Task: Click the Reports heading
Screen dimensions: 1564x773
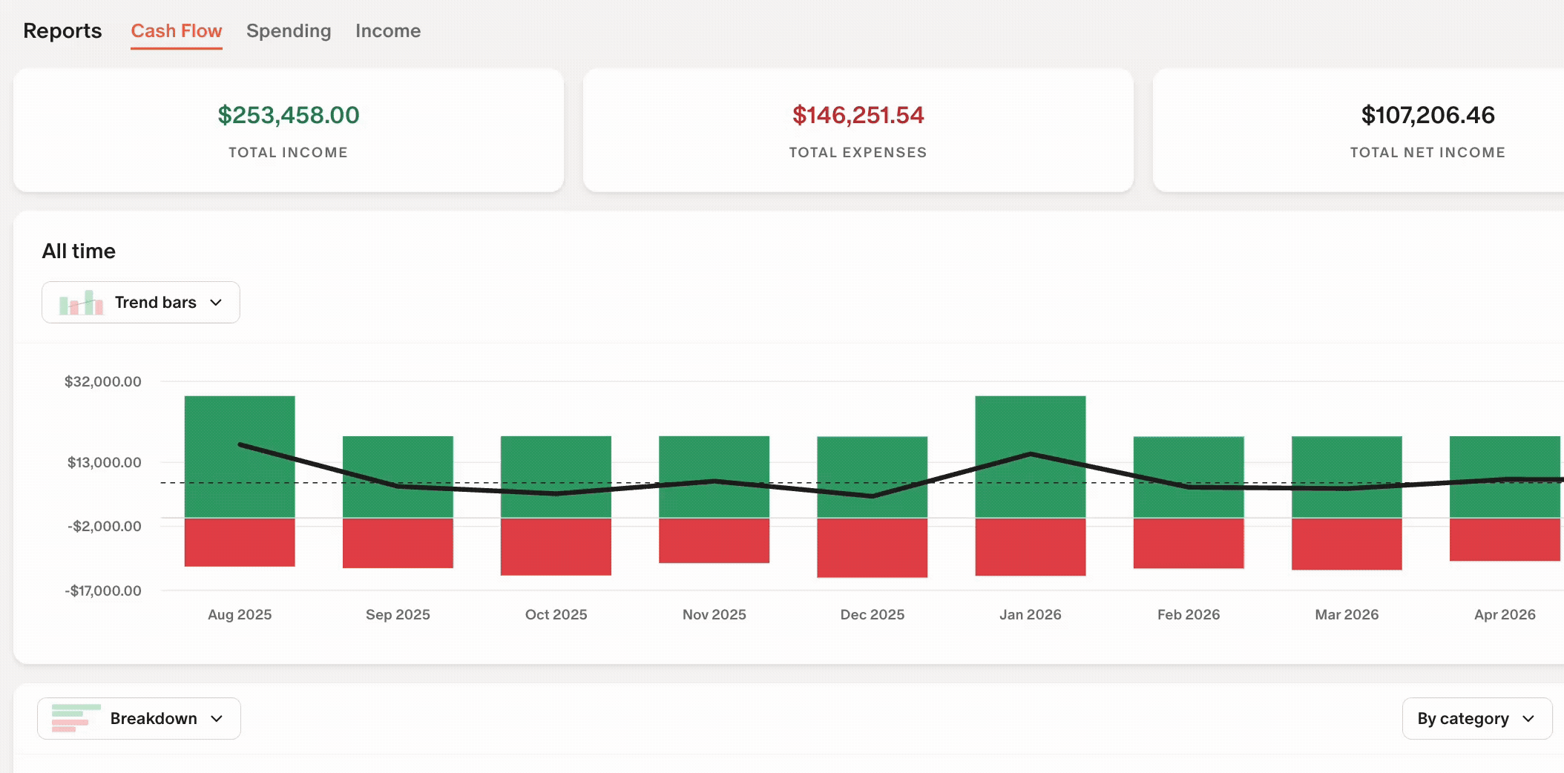Action: pos(62,31)
